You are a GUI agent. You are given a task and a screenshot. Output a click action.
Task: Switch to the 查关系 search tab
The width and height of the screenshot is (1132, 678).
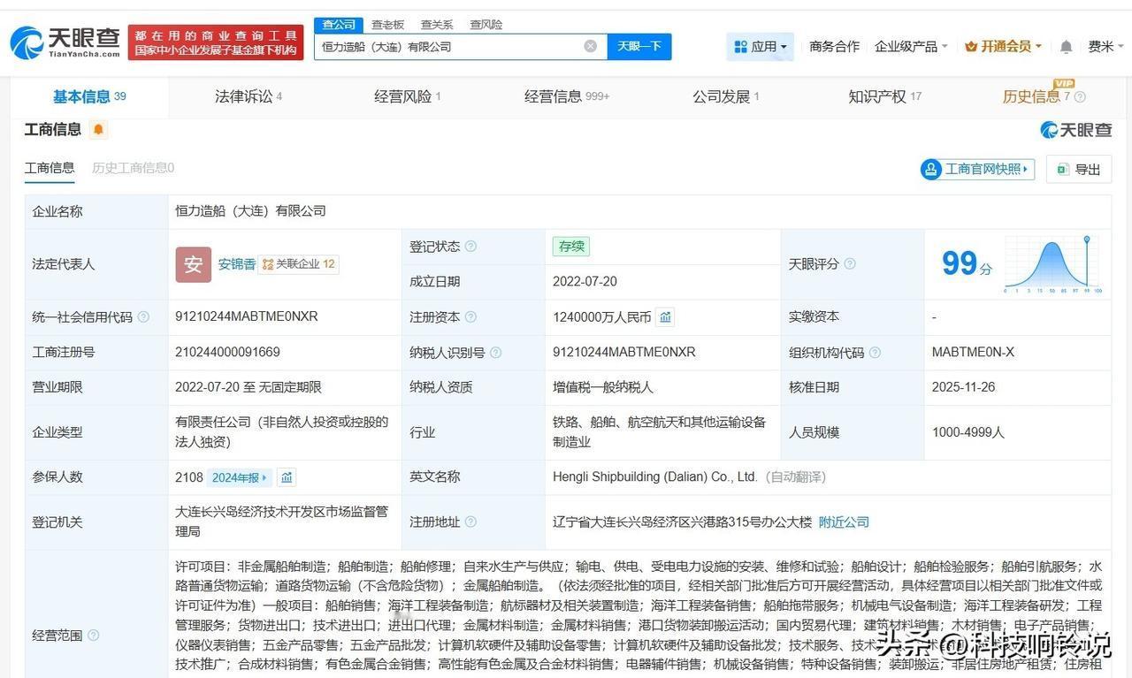coord(437,25)
